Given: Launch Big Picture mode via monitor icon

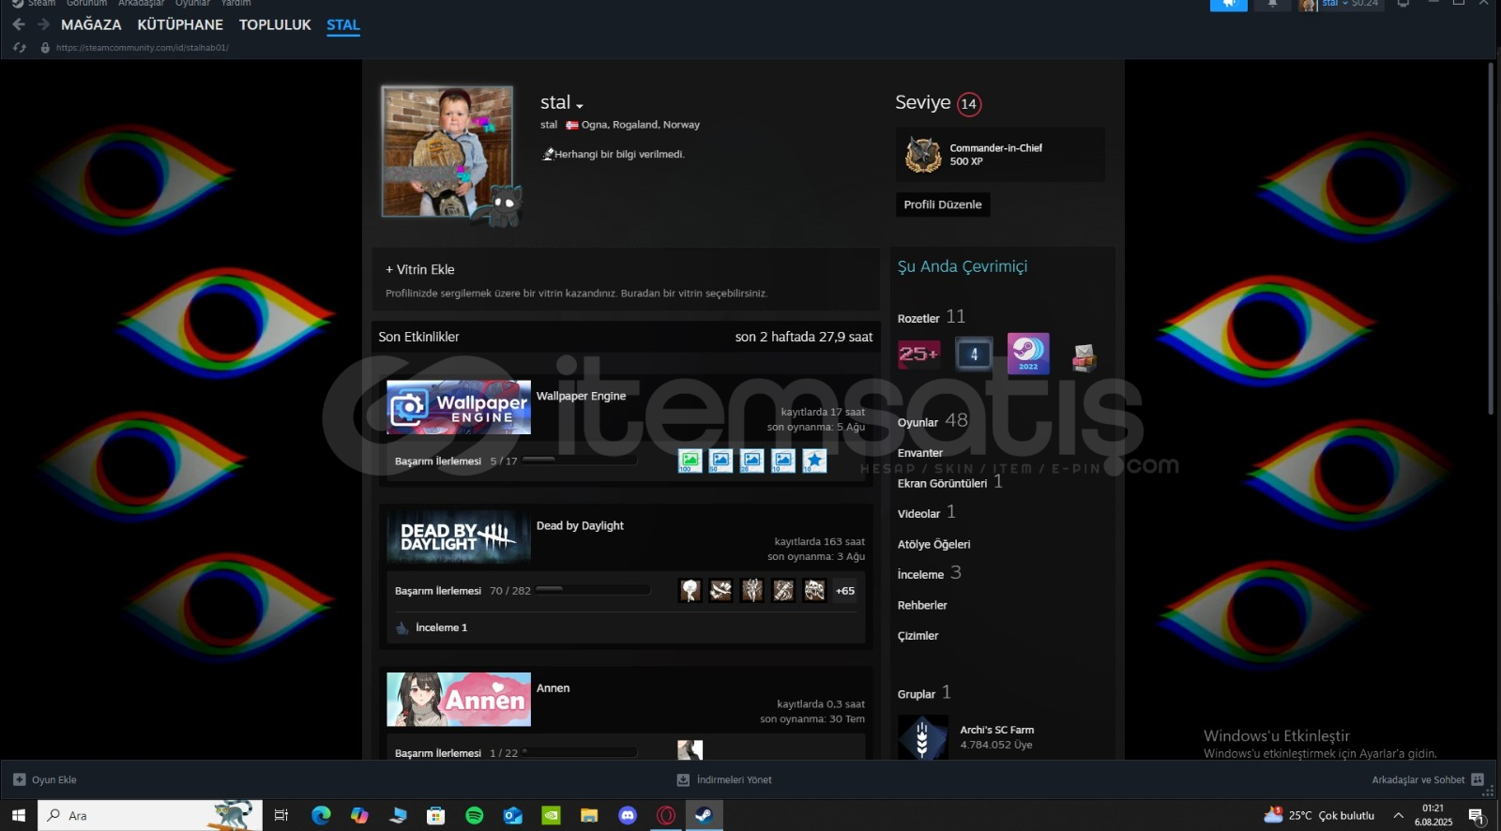Looking at the screenshot, I should [1403, 4].
